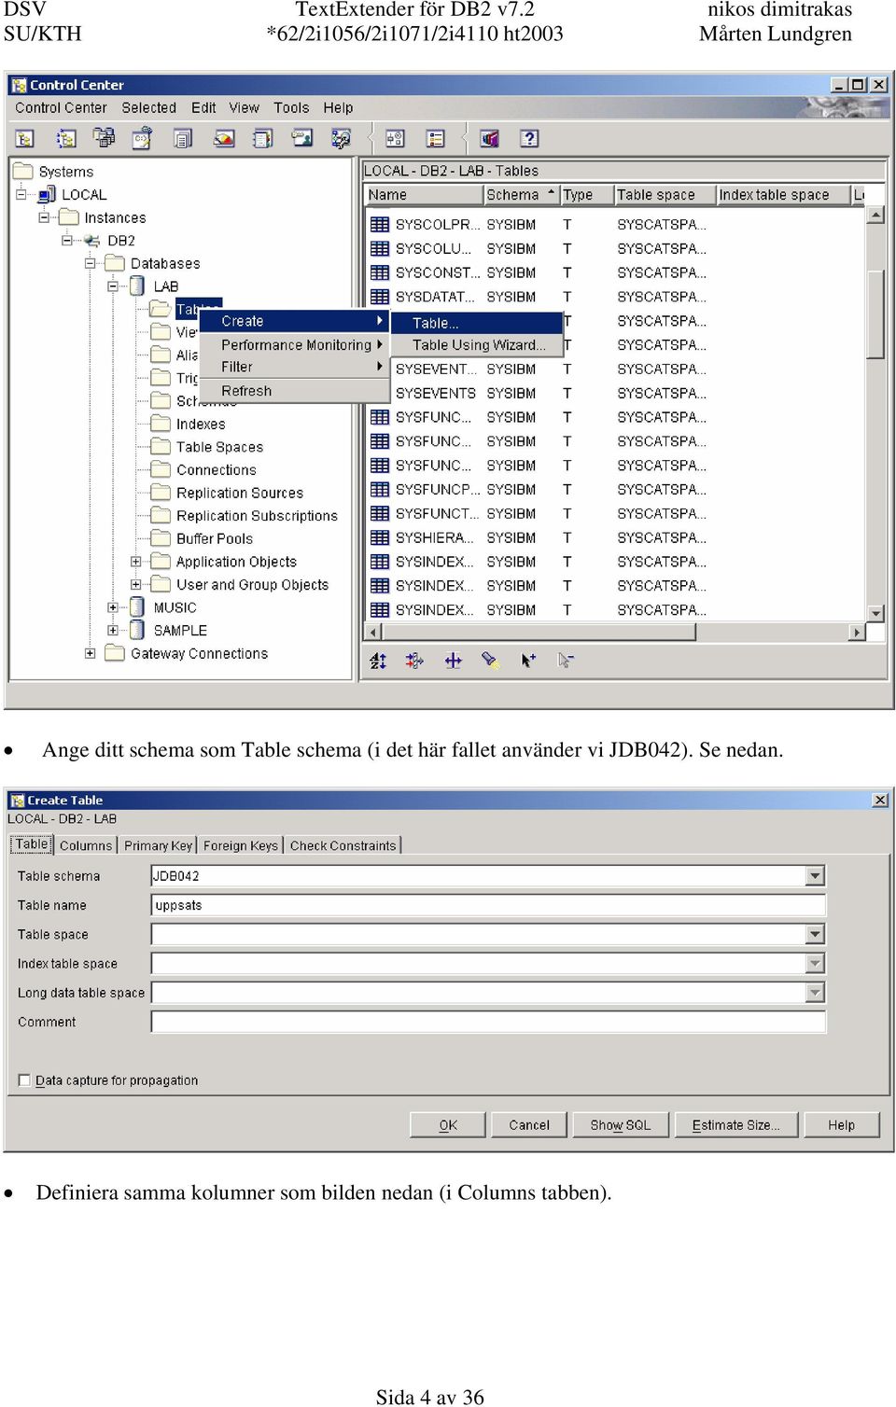Click the customize columns icon in bottom toolbar
This screenshot has width=896, height=1407.
click(453, 661)
